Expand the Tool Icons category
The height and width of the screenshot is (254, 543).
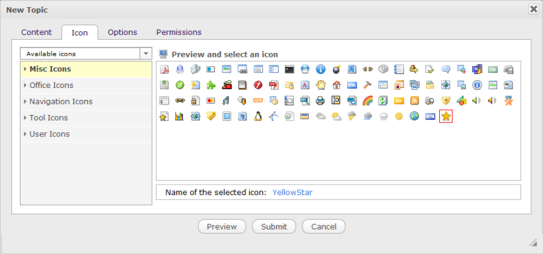(x=86, y=118)
